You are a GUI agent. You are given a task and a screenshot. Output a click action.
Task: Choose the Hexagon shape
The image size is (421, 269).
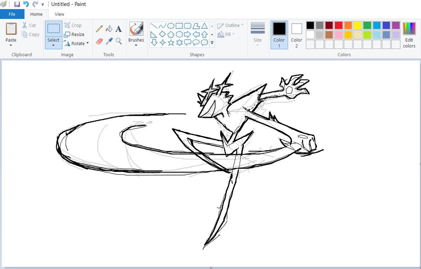[x=179, y=34]
